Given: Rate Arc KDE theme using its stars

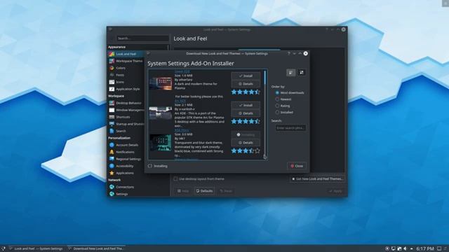Looking at the screenshot, I should (x=246, y=121).
